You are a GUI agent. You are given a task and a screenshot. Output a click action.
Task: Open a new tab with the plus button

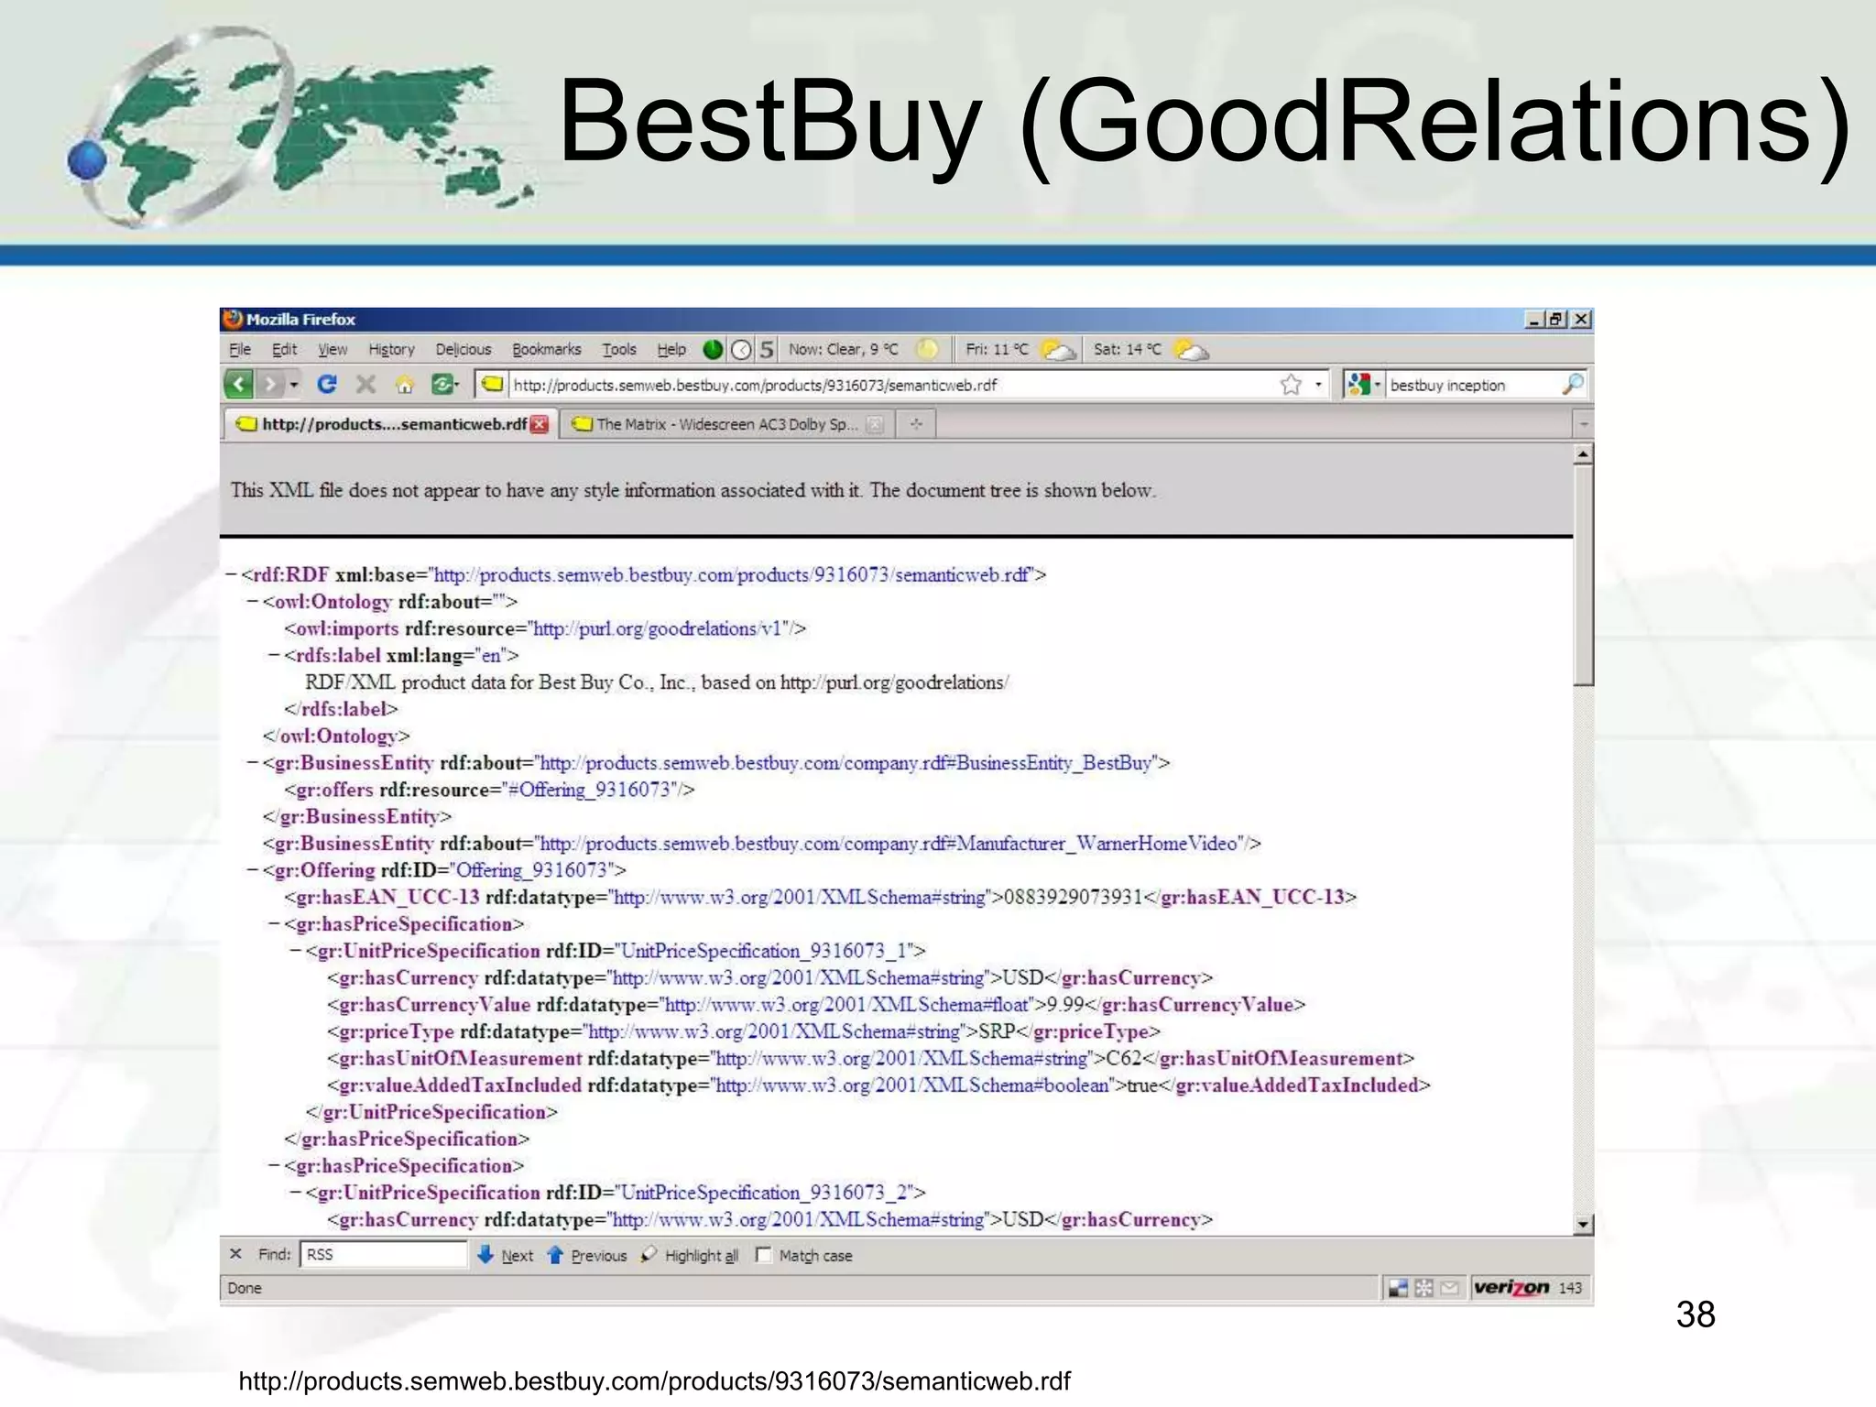(x=915, y=424)
